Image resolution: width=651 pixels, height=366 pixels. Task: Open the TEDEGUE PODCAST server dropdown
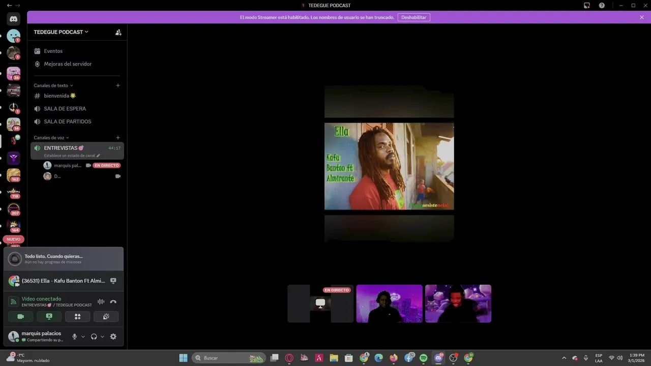click(x=61, y=32)
